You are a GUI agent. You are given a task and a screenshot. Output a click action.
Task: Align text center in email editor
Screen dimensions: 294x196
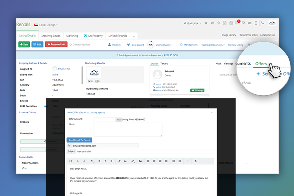coord(154,161)
